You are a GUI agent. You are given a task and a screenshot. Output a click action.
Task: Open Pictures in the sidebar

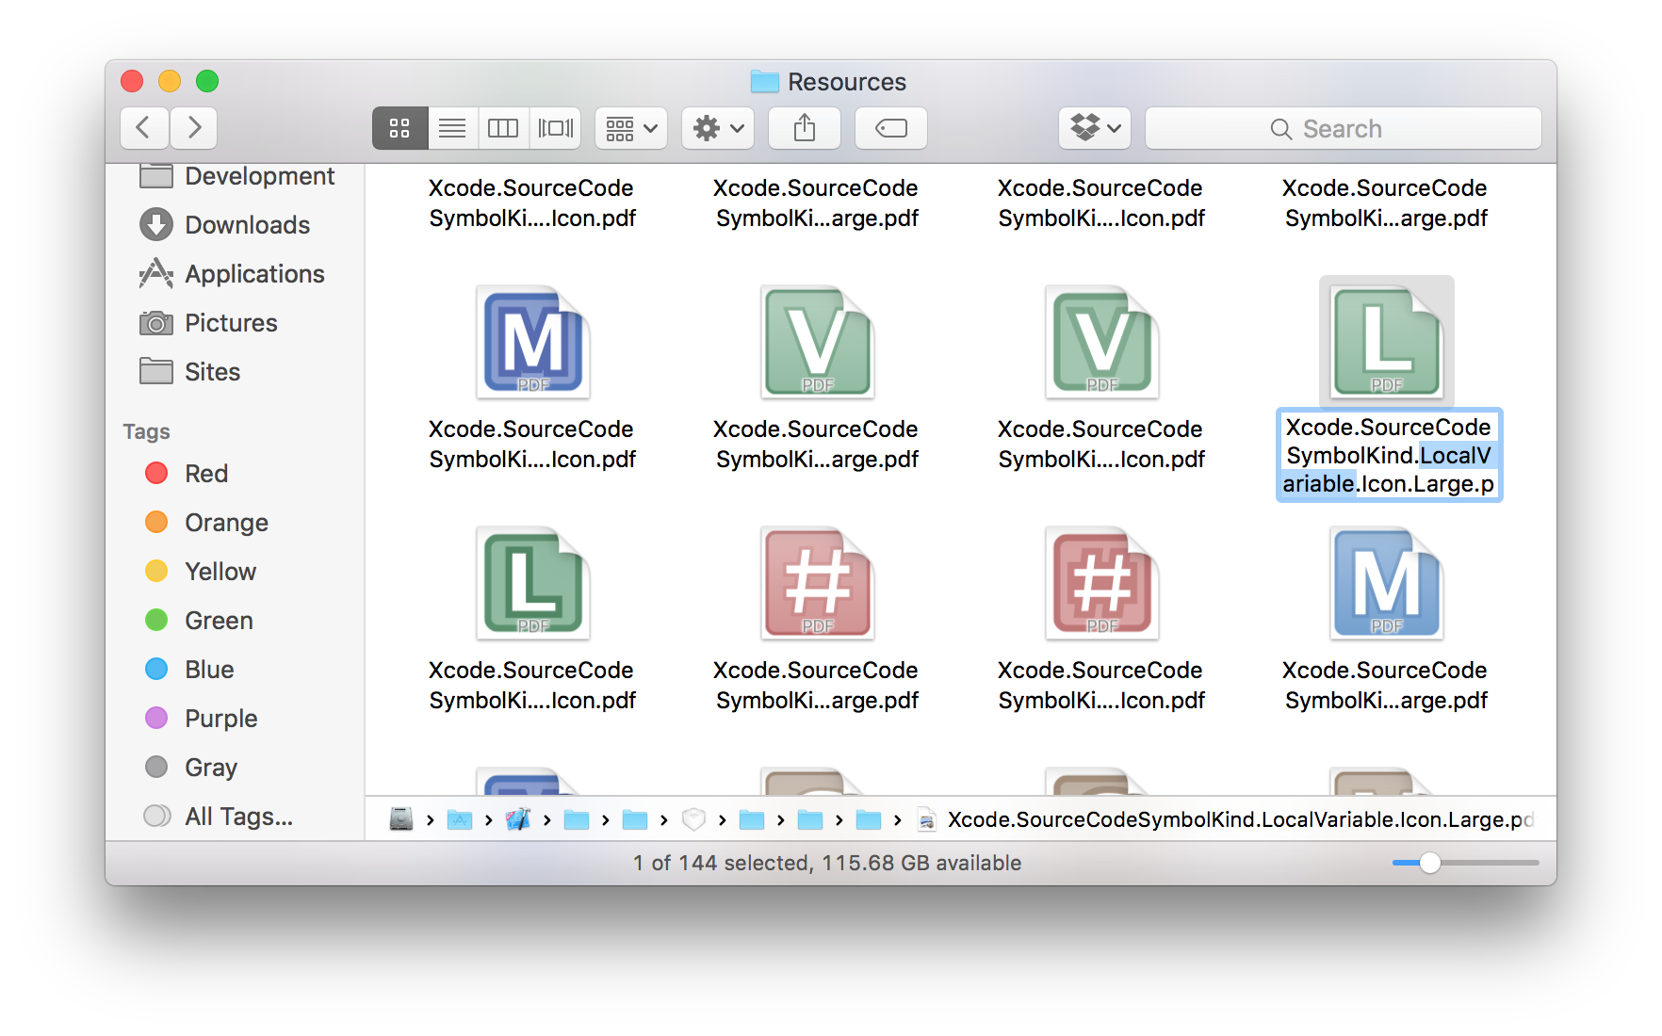click(x=208, y=323)
